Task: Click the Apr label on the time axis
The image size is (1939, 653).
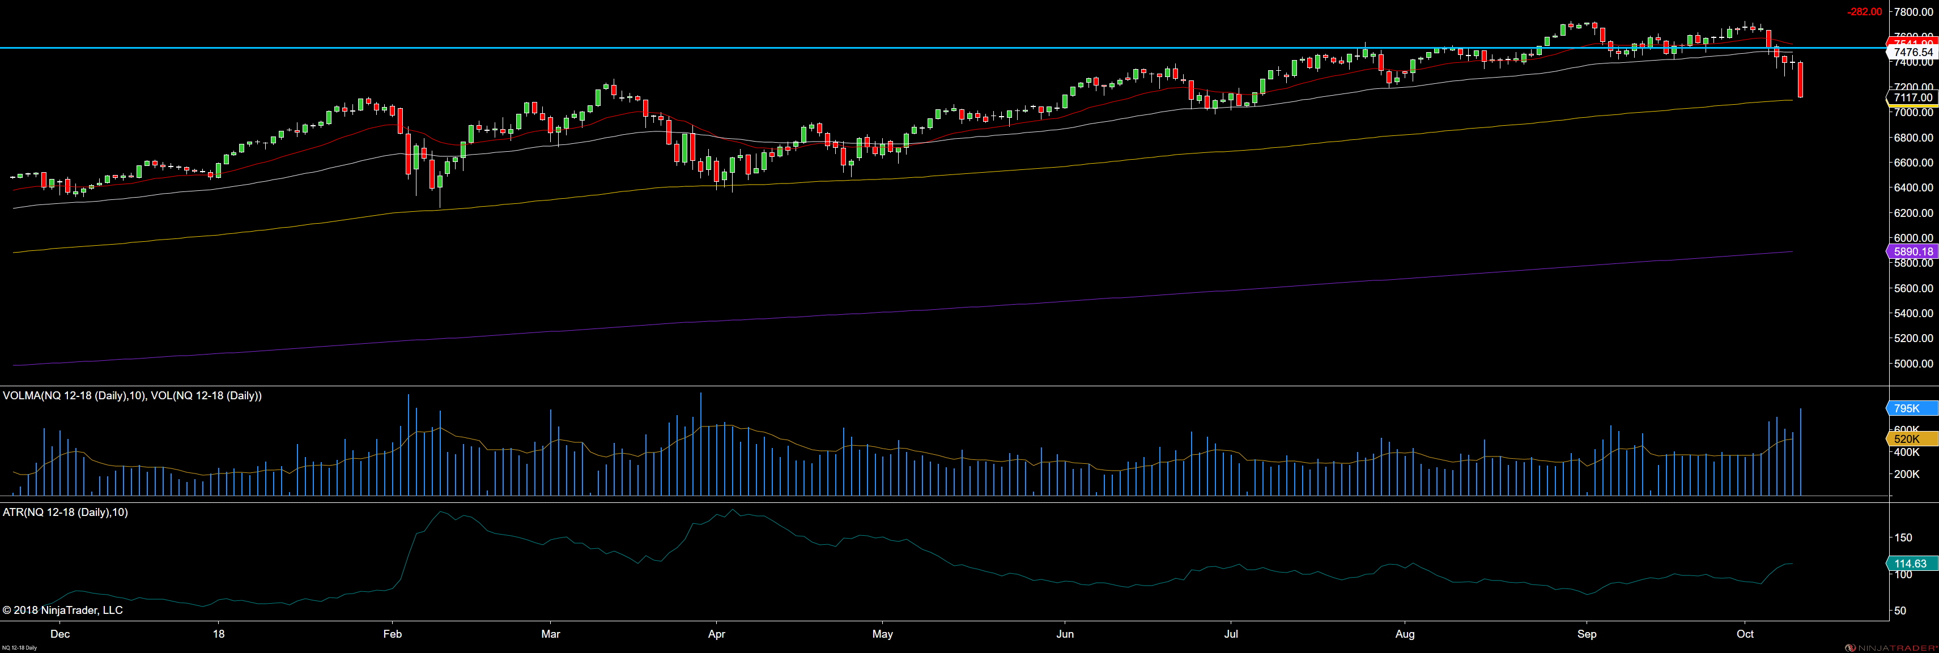Action: 717,634
